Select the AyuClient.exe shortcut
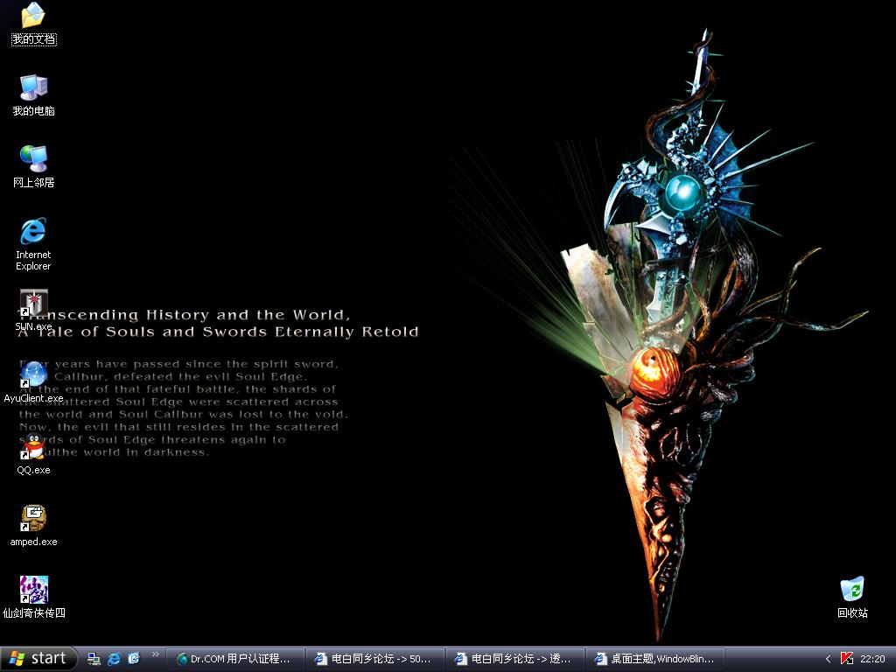The image size is (896, 672). (x=33, y=375)
